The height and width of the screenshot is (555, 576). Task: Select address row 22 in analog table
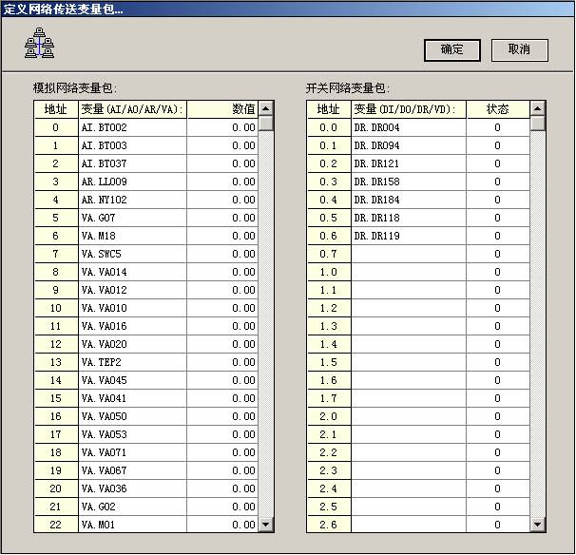pos(56,525)
